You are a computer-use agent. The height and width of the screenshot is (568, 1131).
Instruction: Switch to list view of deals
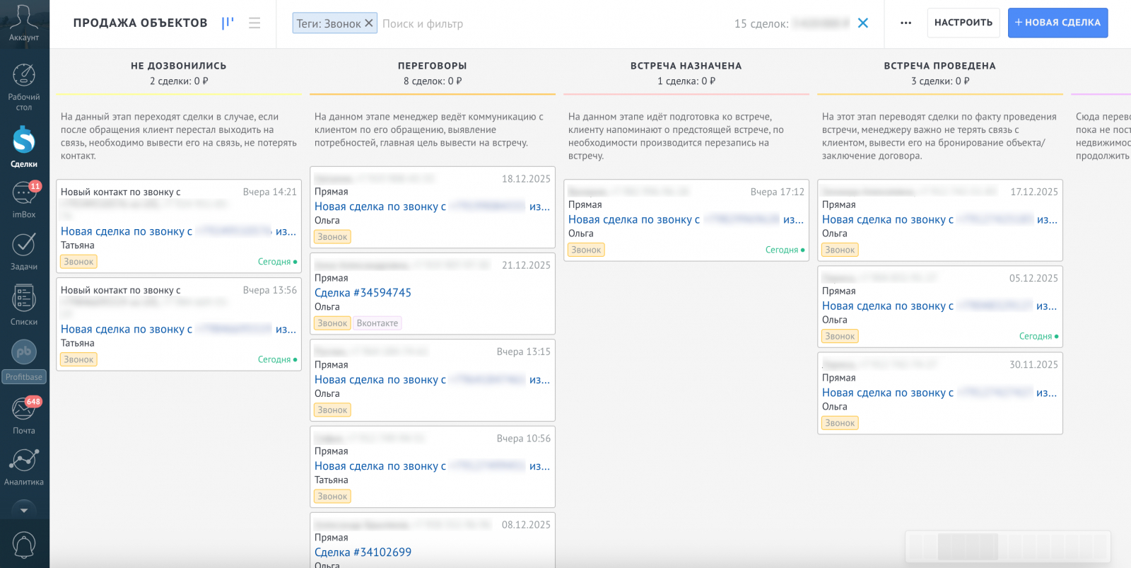(254, 23)
